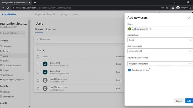Click the Cancel button
The image size is (193, 108).
tap(179, 101)
